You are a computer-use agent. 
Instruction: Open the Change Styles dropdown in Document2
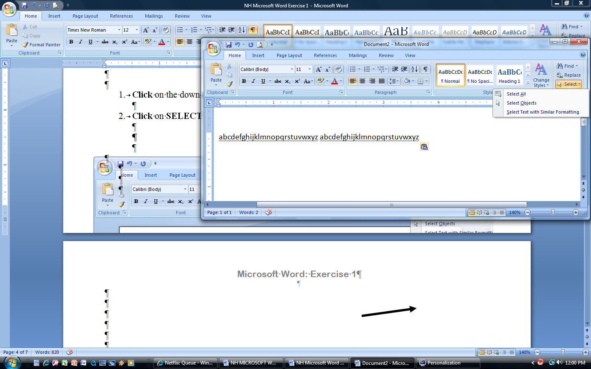(x=541, y=76)
